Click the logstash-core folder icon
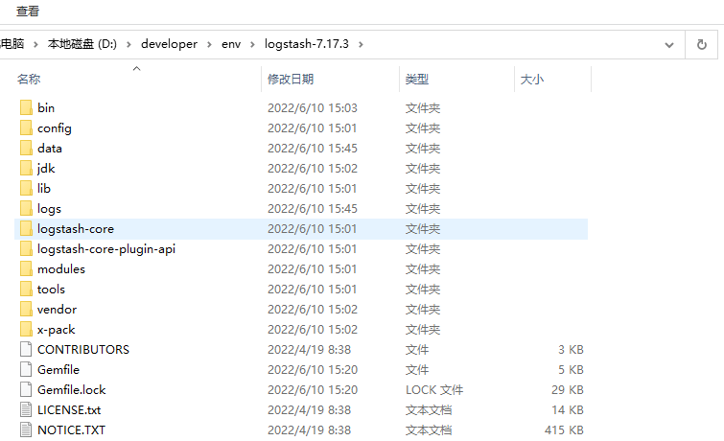Image resolution: width=724 pixels, height=441 pixels. click(26, 228)
